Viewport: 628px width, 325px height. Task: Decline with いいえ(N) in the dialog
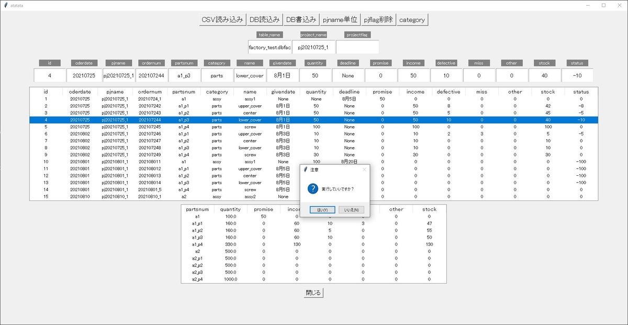coord(352,210)
